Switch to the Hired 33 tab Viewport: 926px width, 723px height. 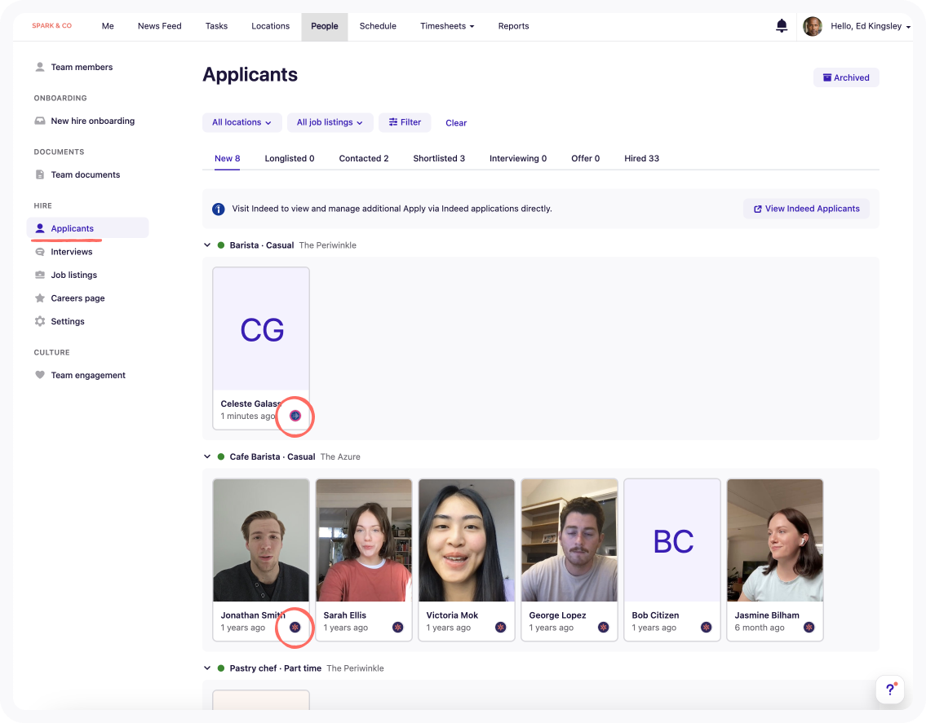point(641,158)
